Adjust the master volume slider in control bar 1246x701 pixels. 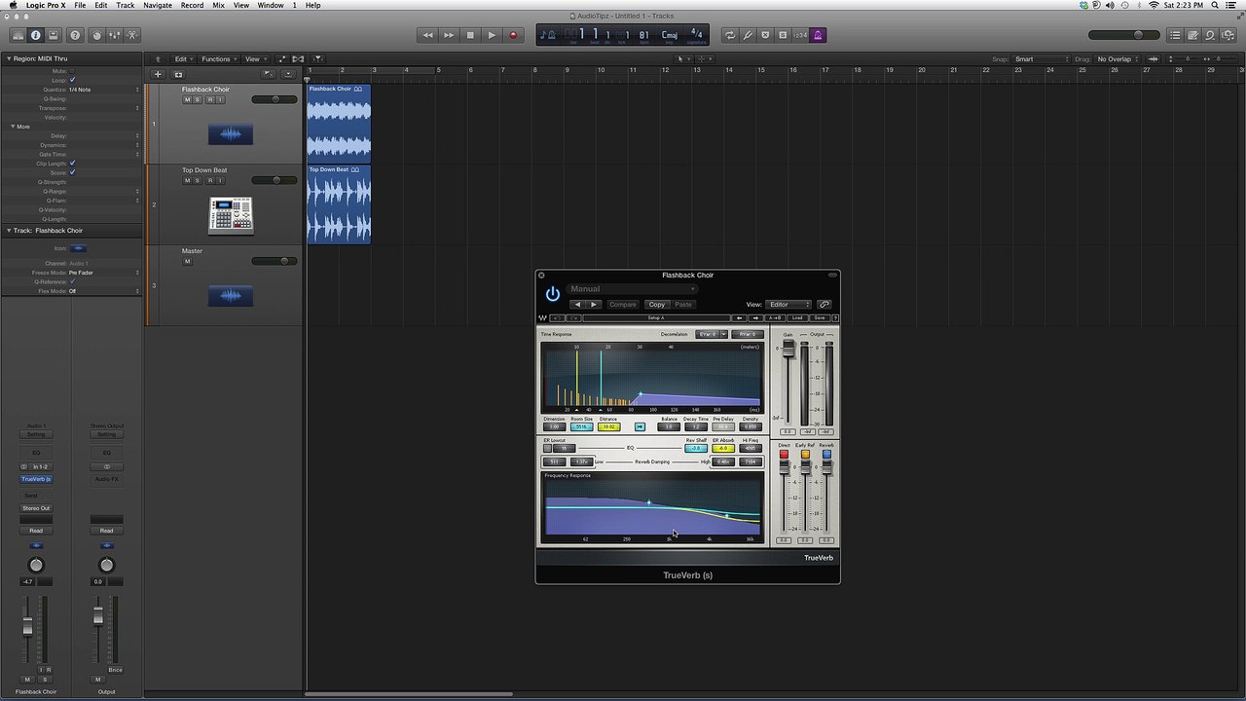coord(1124,35)
